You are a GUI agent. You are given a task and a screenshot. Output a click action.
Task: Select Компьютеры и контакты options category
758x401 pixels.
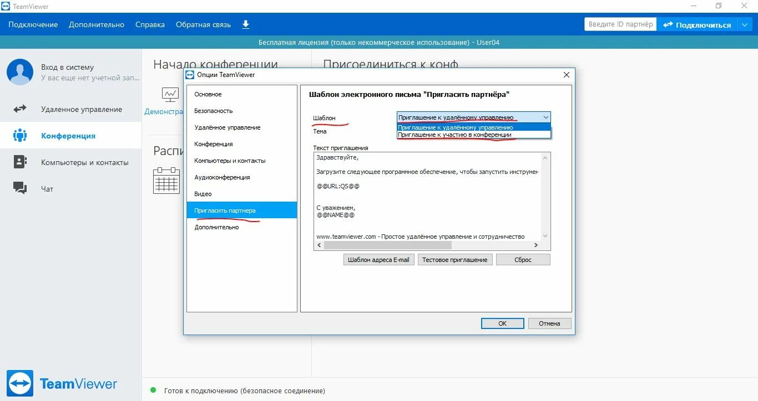click(242, 161)
